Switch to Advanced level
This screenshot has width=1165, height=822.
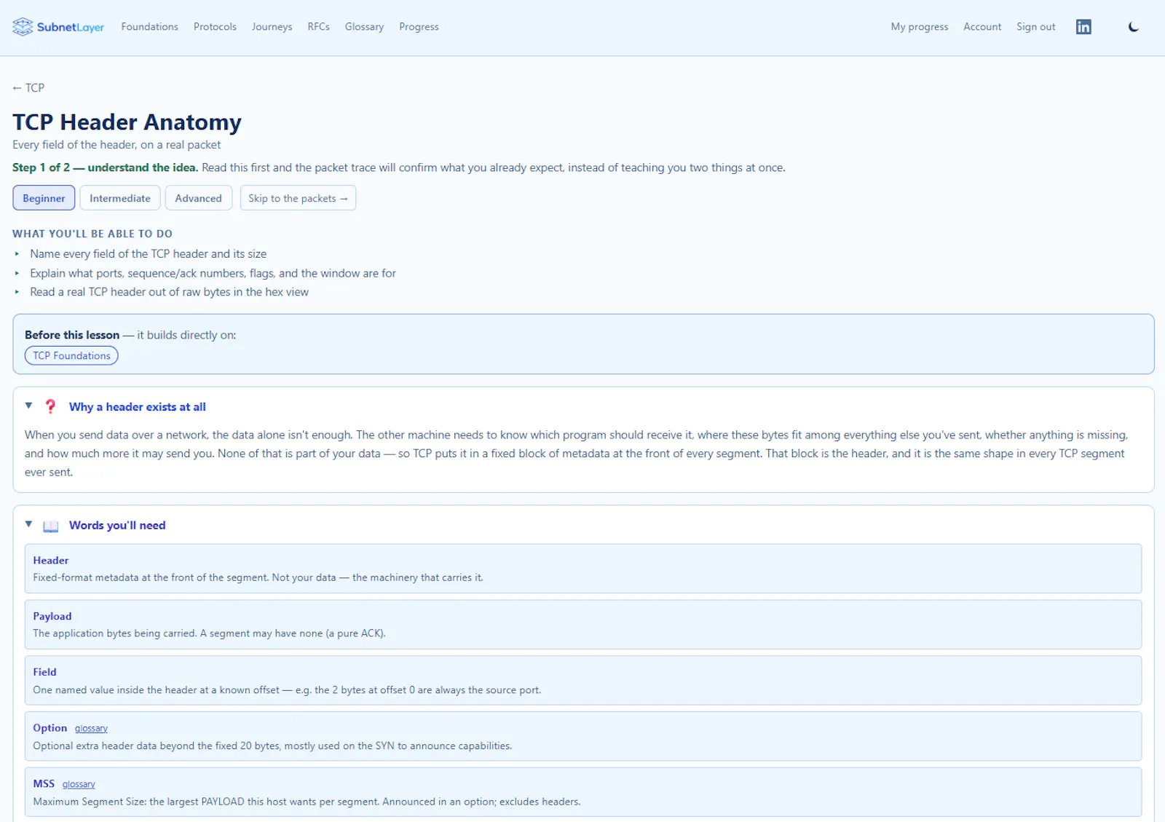pos(198,198)
